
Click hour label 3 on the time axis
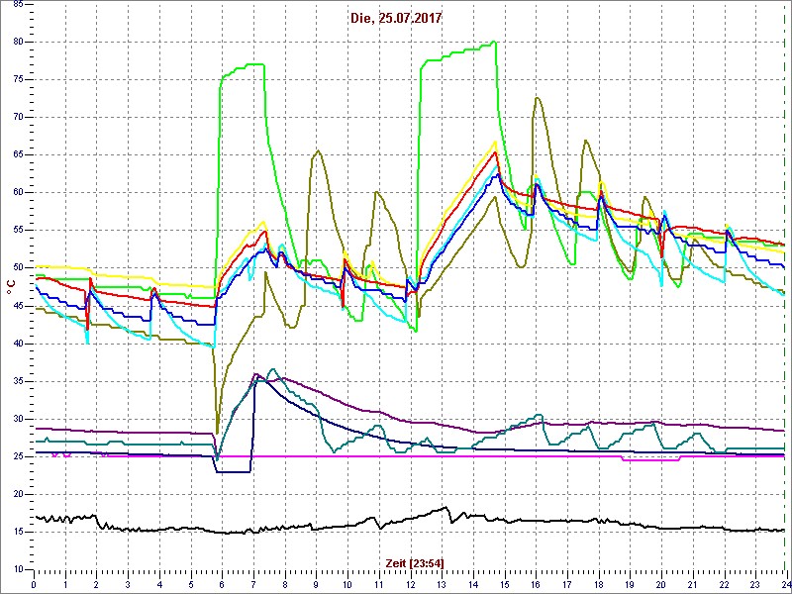coord(128,584)
